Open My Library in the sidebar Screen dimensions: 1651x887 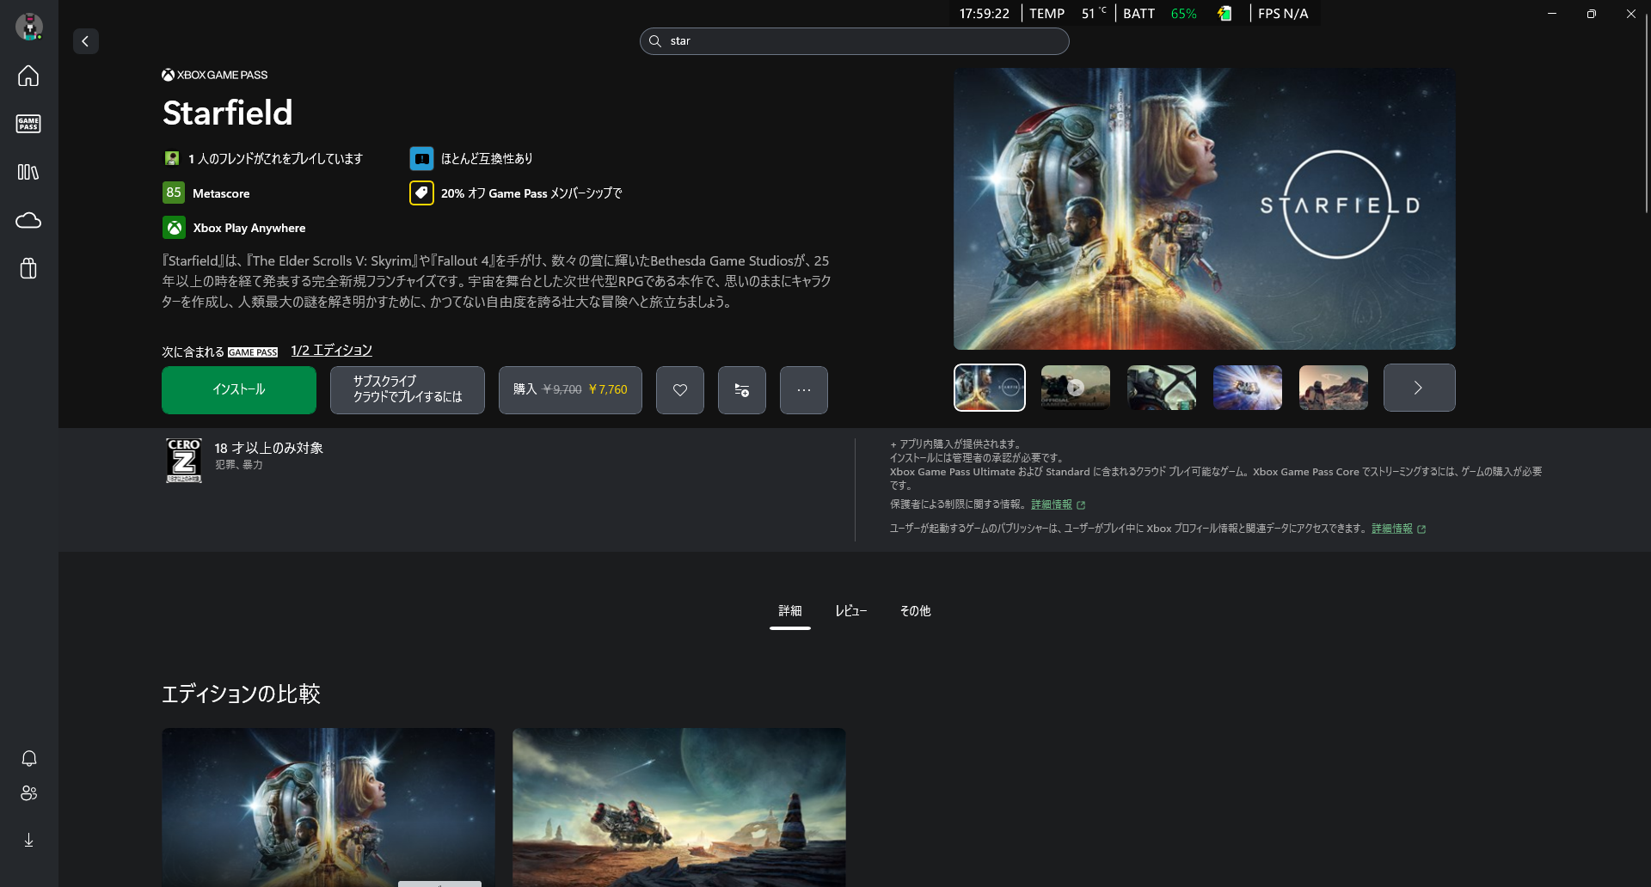coord(28,172)
